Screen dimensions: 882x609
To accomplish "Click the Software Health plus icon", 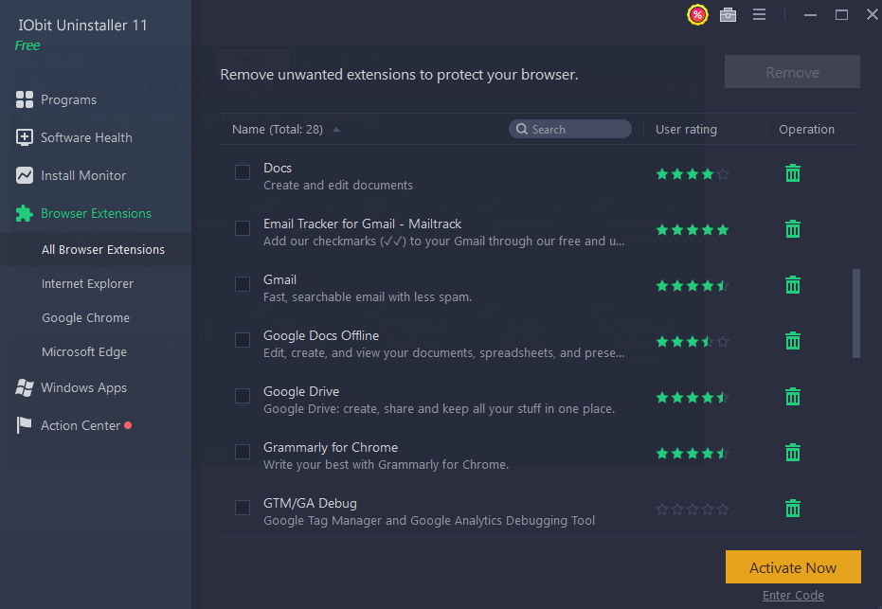I will [x=25, y=137].
